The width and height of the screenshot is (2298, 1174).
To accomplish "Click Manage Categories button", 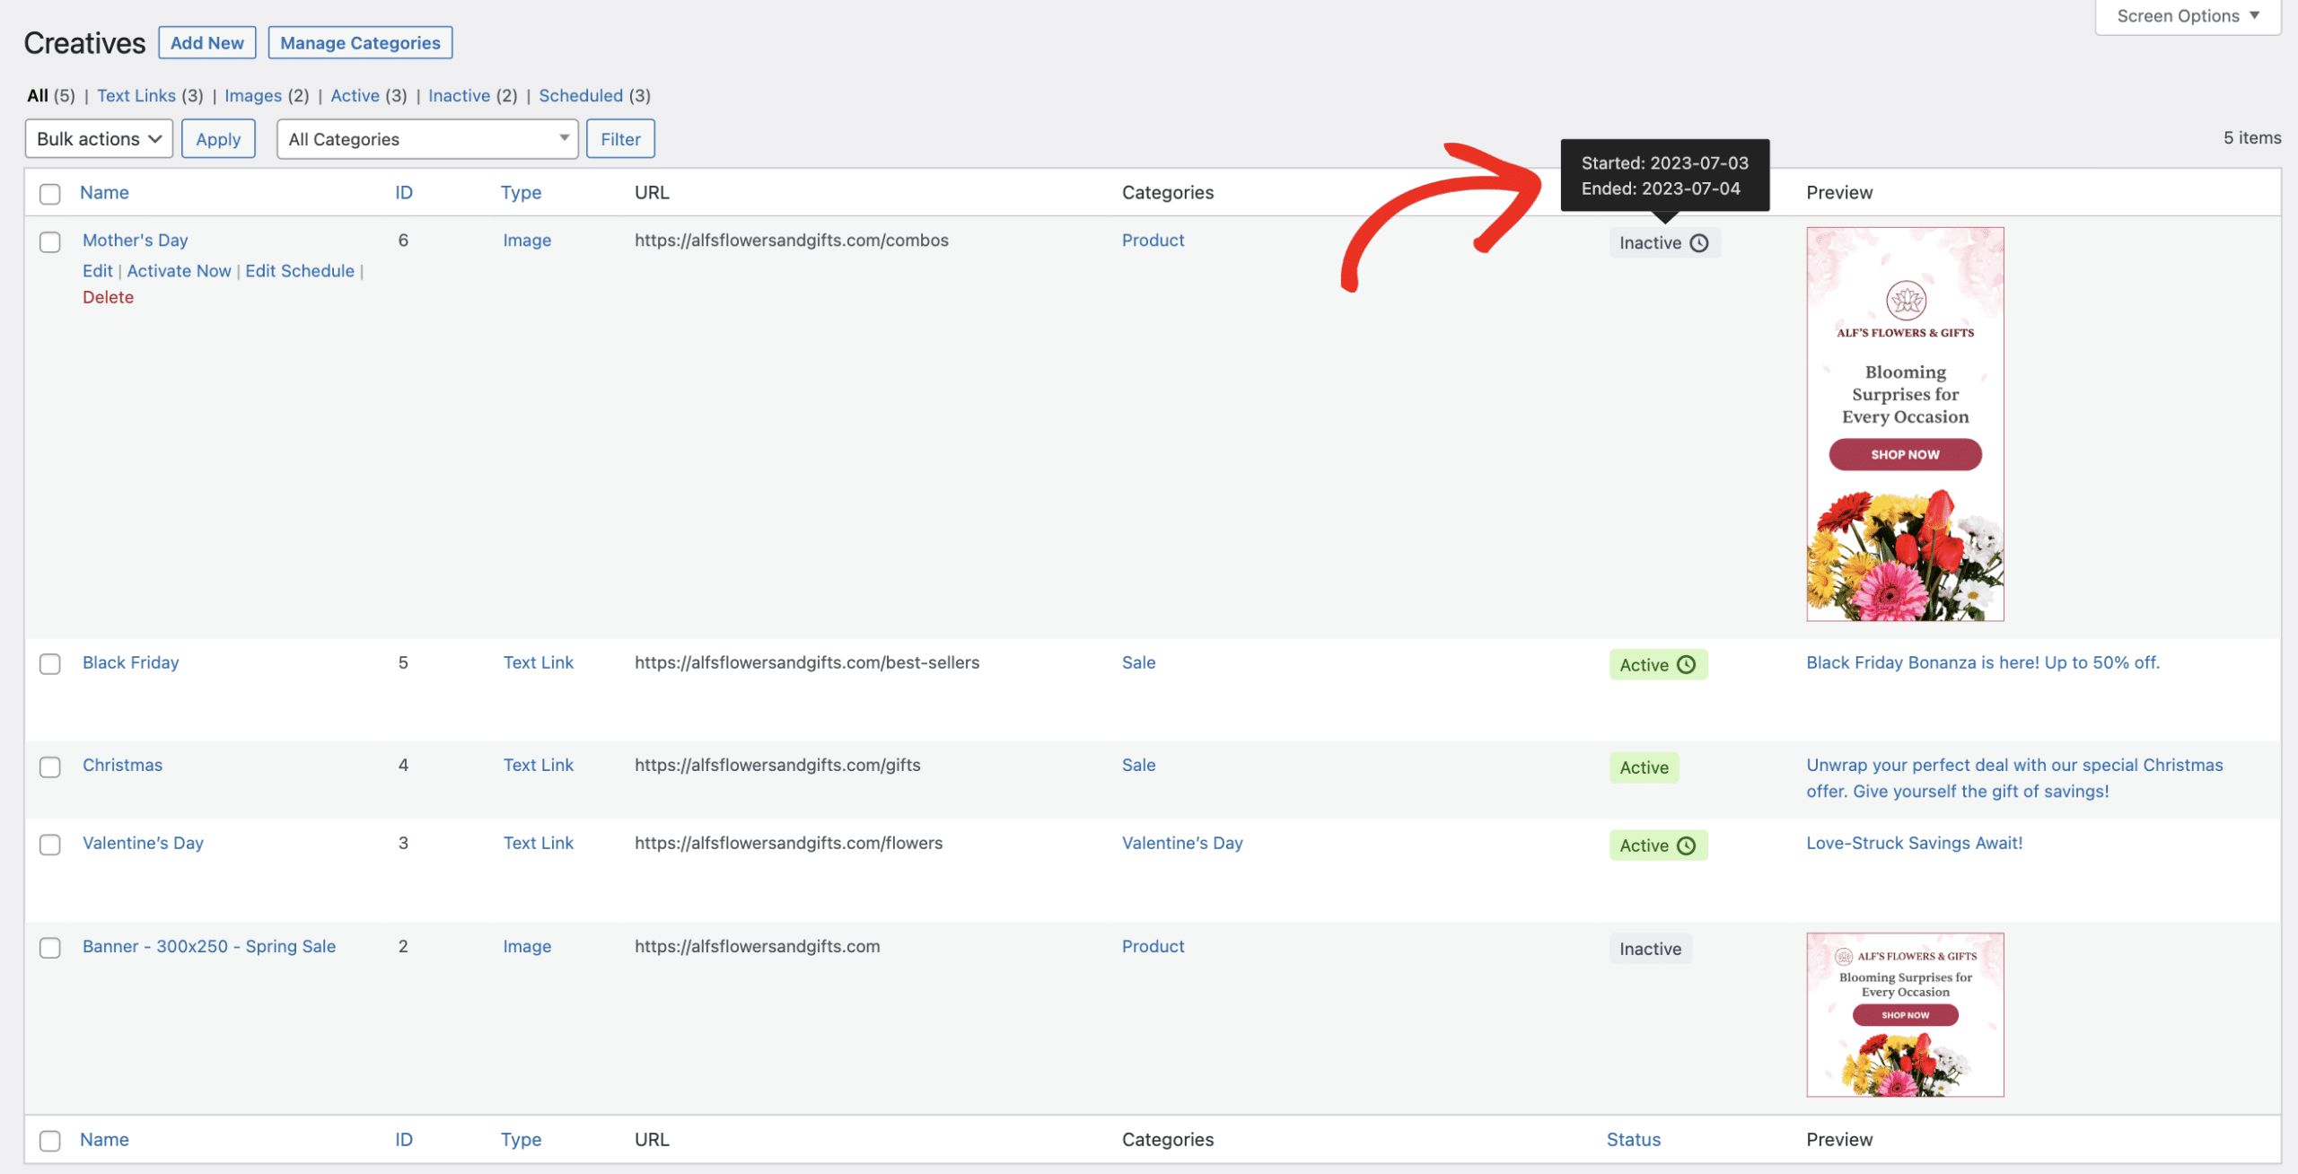I will tap(359, 40).
